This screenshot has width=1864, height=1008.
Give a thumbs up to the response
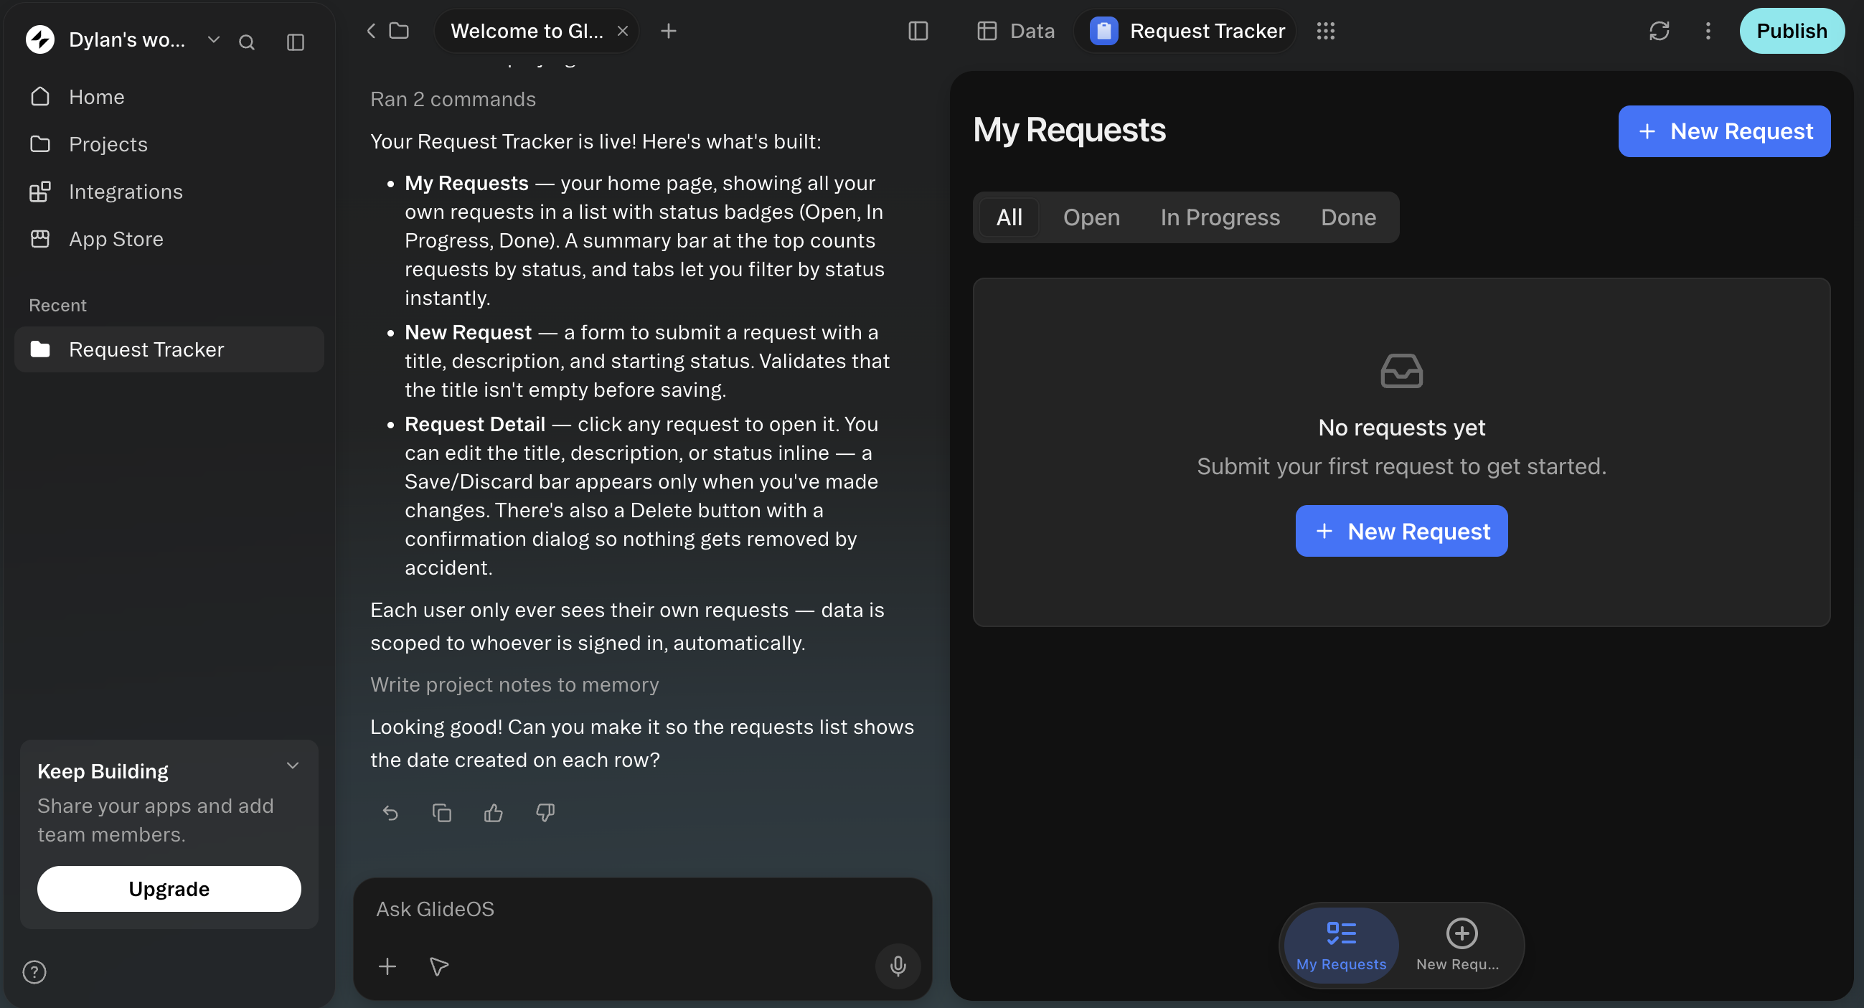[494, 813]
